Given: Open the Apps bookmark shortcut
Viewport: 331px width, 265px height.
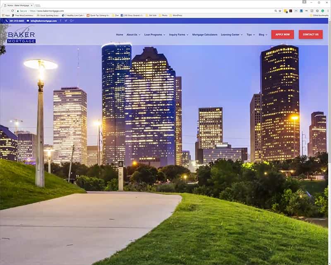Looking at the screenshot, I should pos(6,15).
